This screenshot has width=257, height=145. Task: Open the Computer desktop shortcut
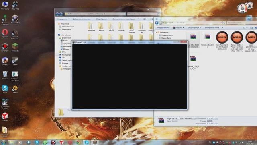pyautogui.click(x=5, y=5)
